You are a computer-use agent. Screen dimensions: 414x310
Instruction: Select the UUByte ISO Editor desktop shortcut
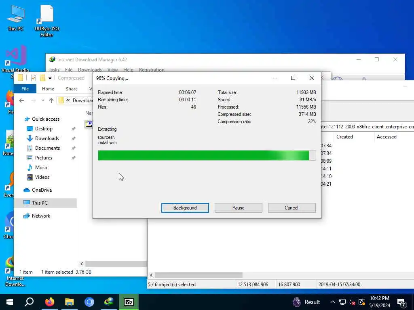coord(47,22)
